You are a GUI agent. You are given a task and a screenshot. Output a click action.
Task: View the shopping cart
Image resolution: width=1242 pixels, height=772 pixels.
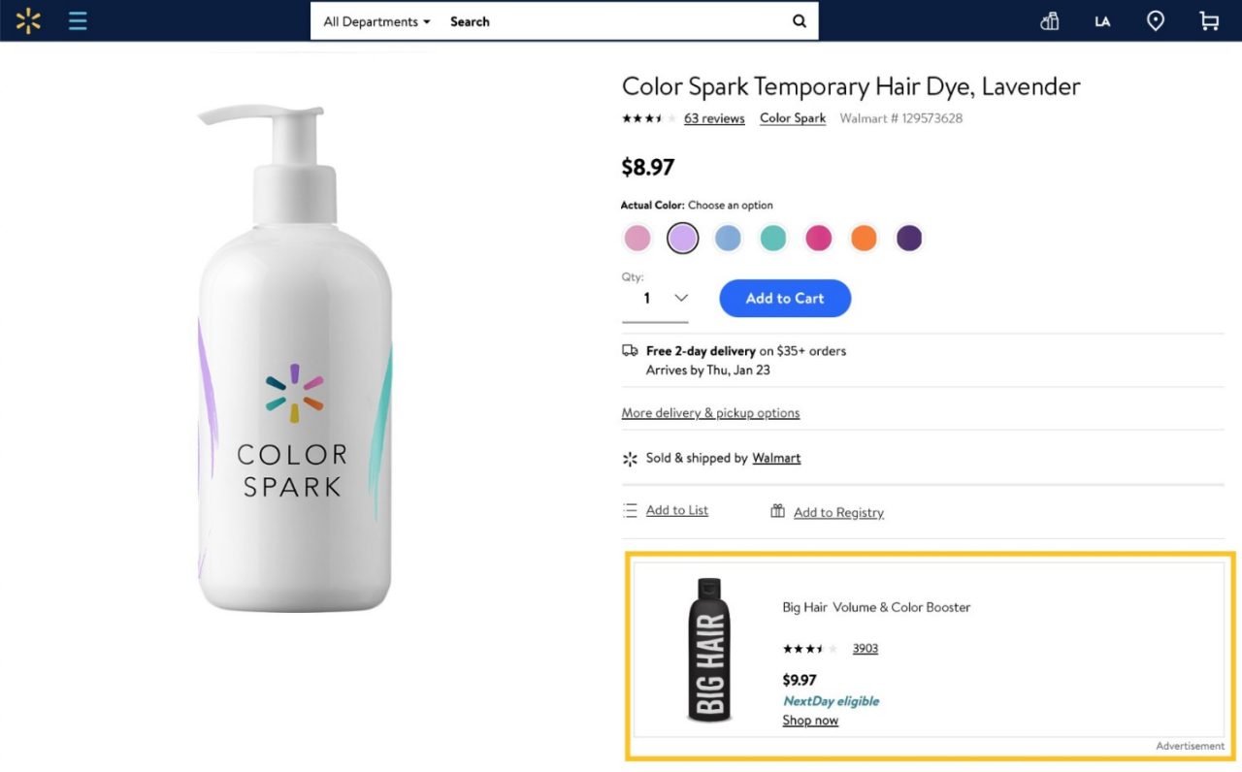1209,20
